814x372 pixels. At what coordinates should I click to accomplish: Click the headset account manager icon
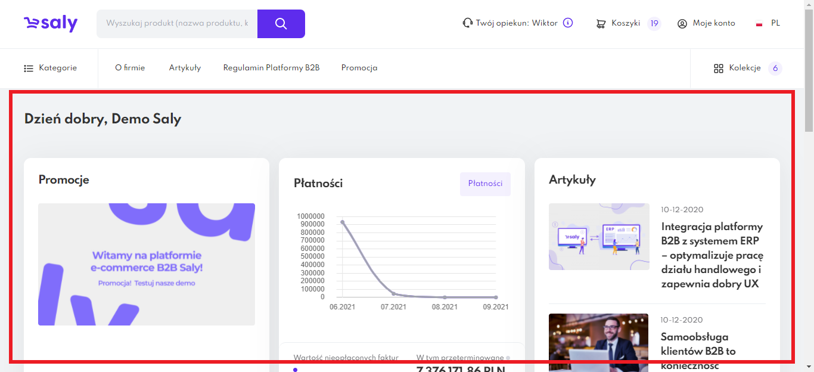[468, 23]
